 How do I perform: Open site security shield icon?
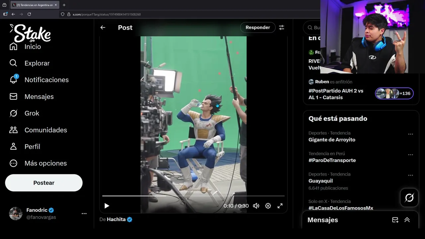click(x=62, y=14)
